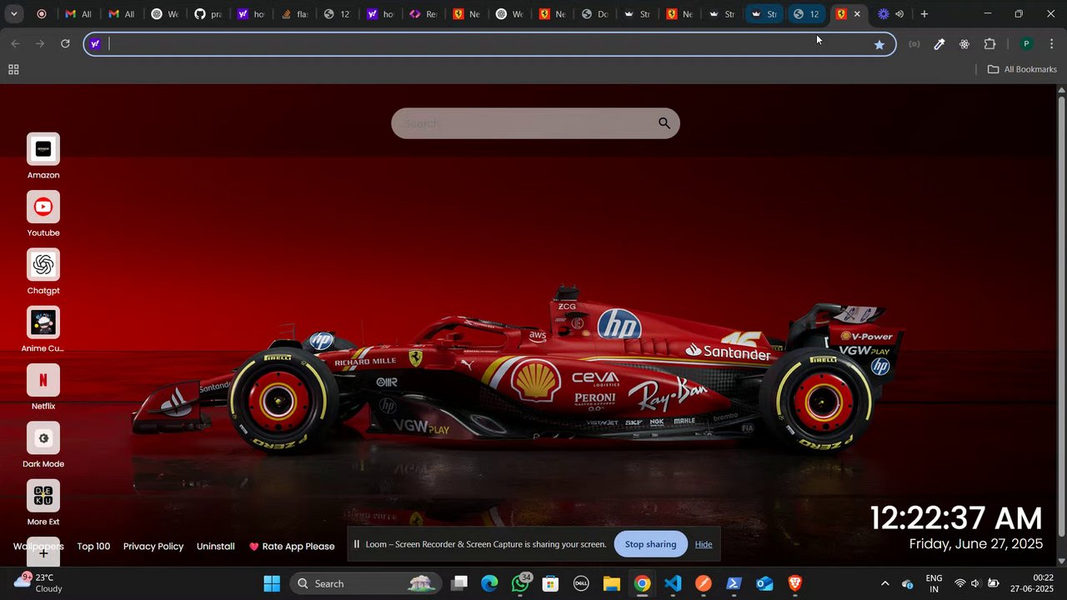Toggle the Dark Mode shortcut
This screenshot has width=1067, height=600.
point(43,438)
